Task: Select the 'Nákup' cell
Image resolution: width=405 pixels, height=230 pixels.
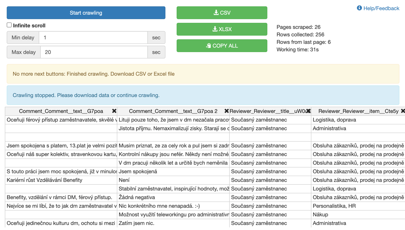Action: click(x=358, y=215)
